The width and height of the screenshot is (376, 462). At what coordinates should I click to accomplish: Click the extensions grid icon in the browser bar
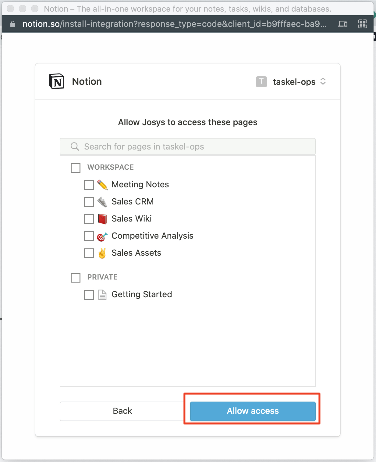click(362, 24)
